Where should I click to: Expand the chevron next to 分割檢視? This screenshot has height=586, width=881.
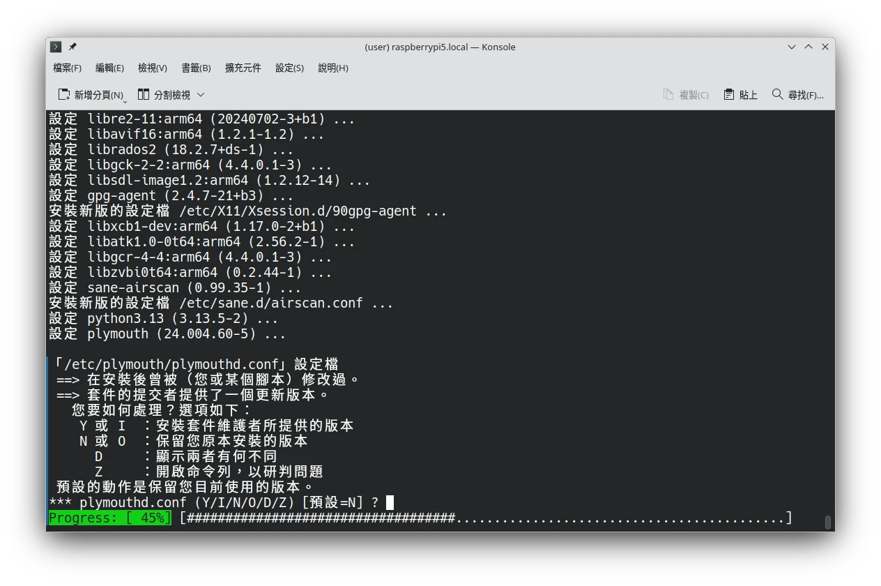(201, 95)
